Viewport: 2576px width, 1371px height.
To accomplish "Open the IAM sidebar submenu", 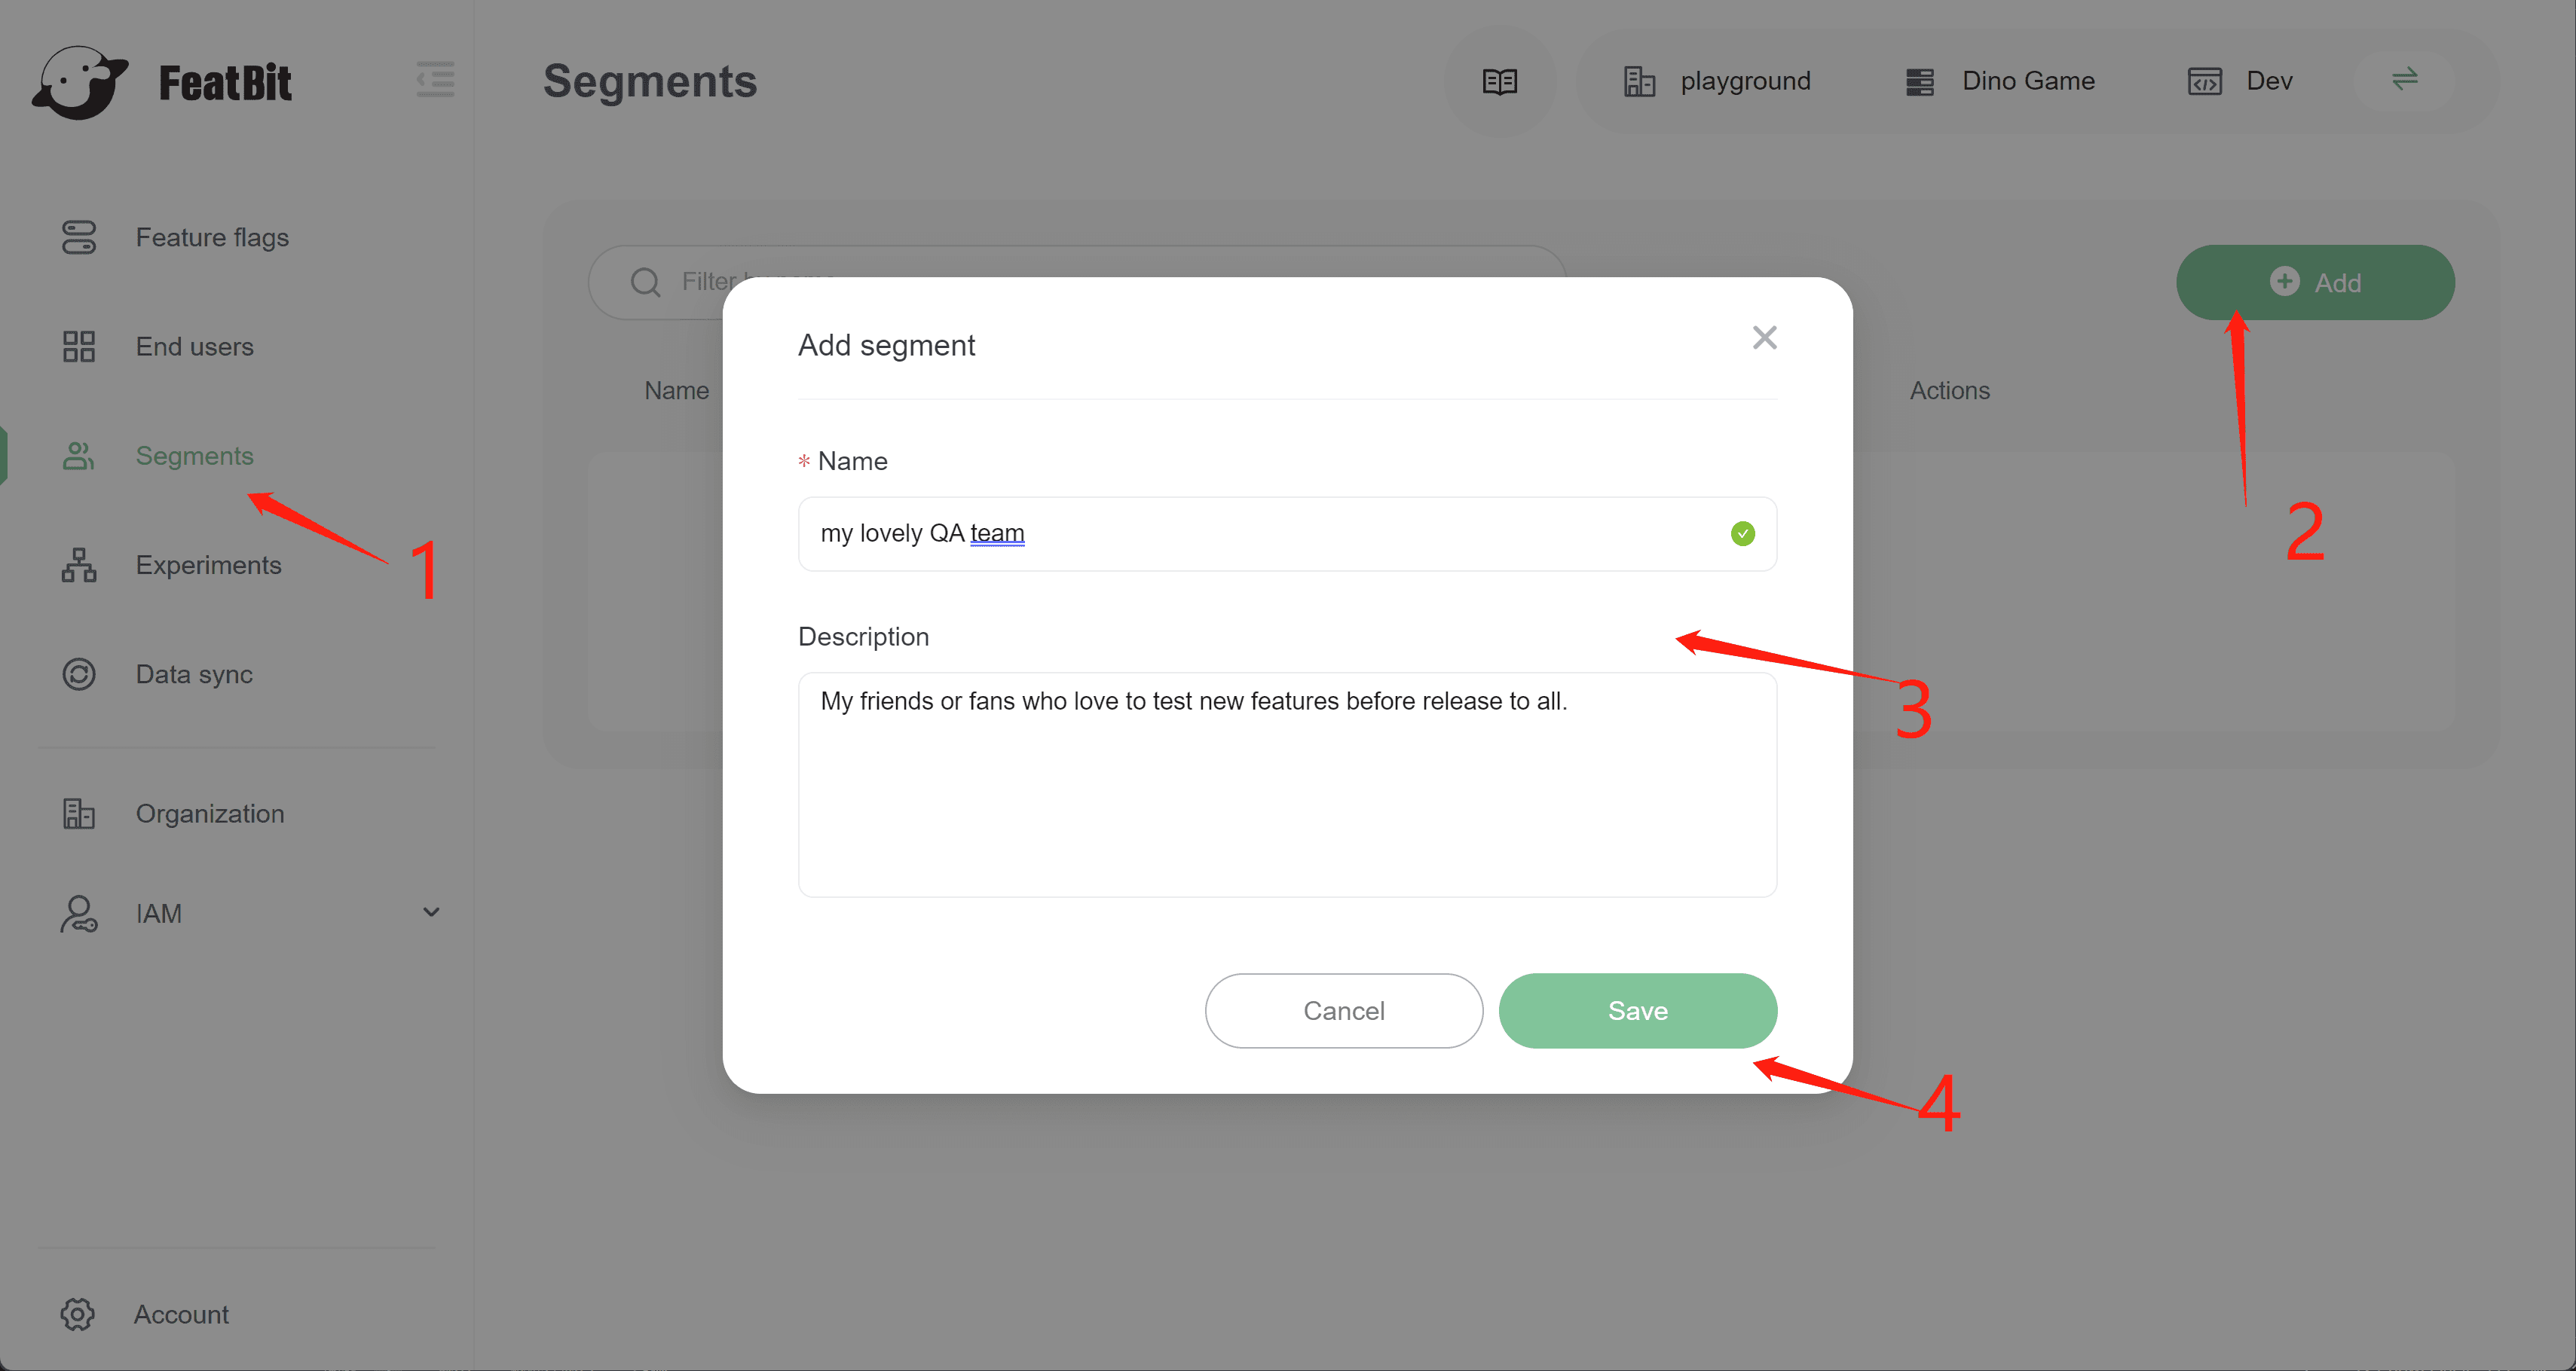I will [x=160, y=913].
